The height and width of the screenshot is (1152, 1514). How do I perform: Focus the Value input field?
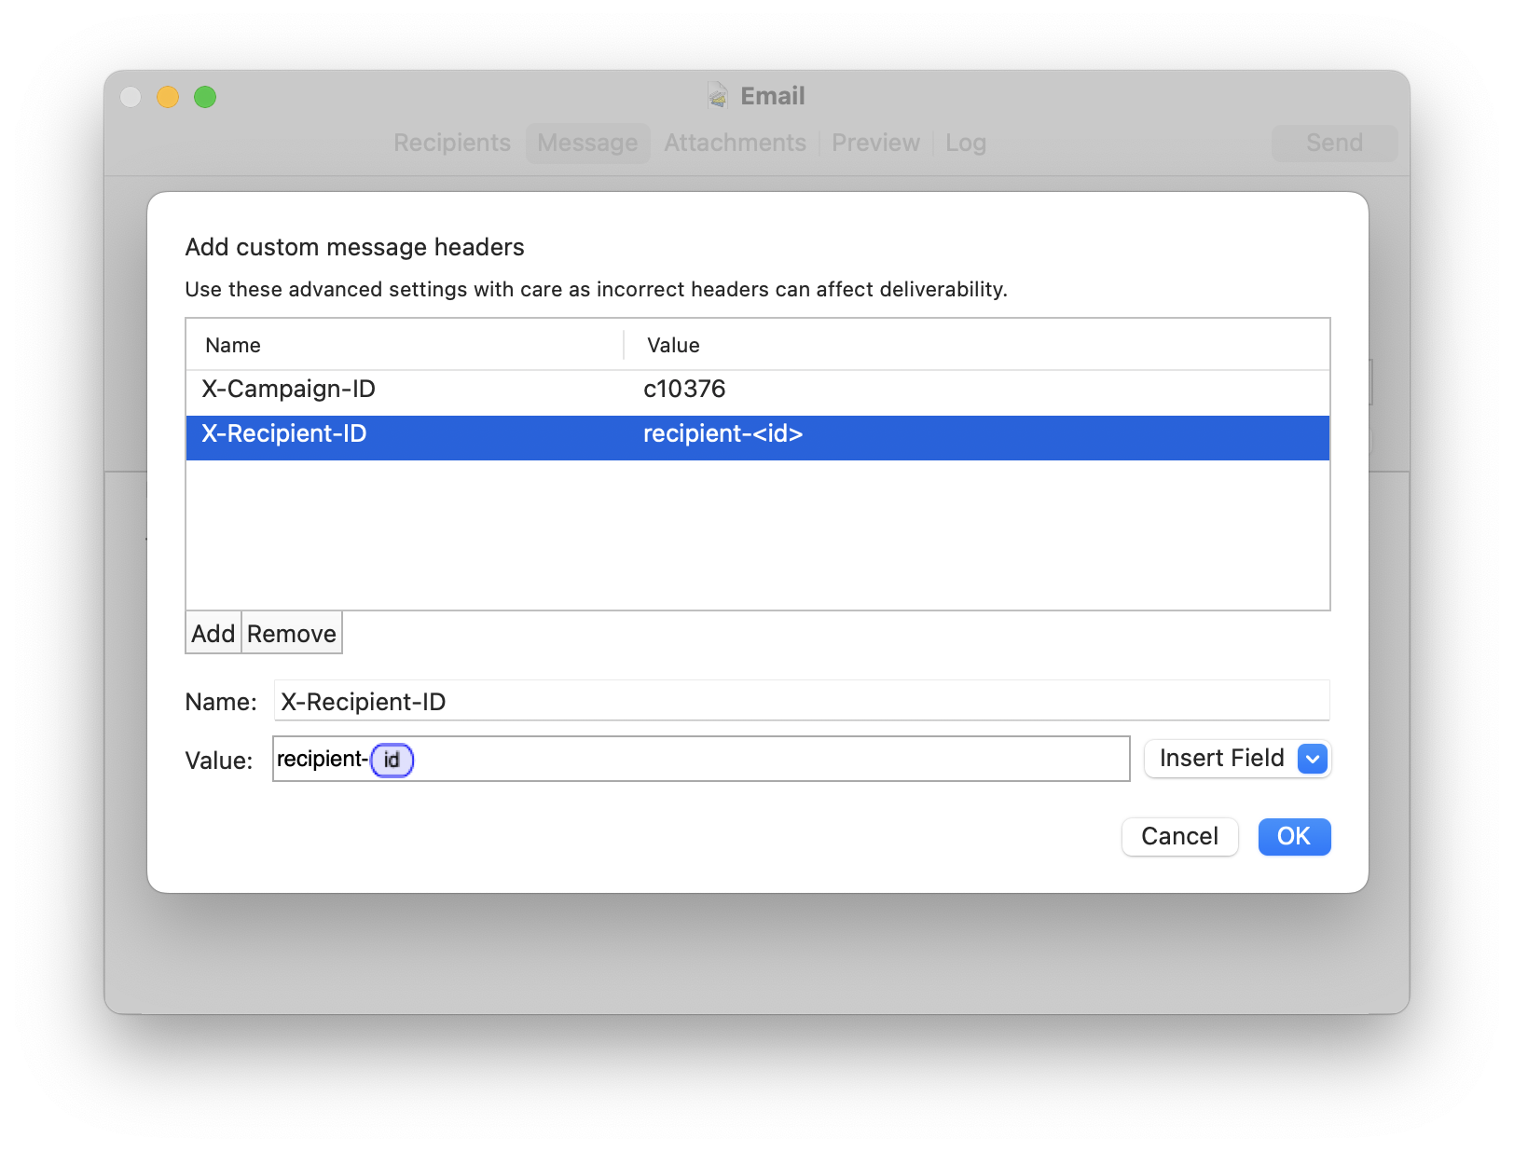pyautogui.click(x=701, y=759)
